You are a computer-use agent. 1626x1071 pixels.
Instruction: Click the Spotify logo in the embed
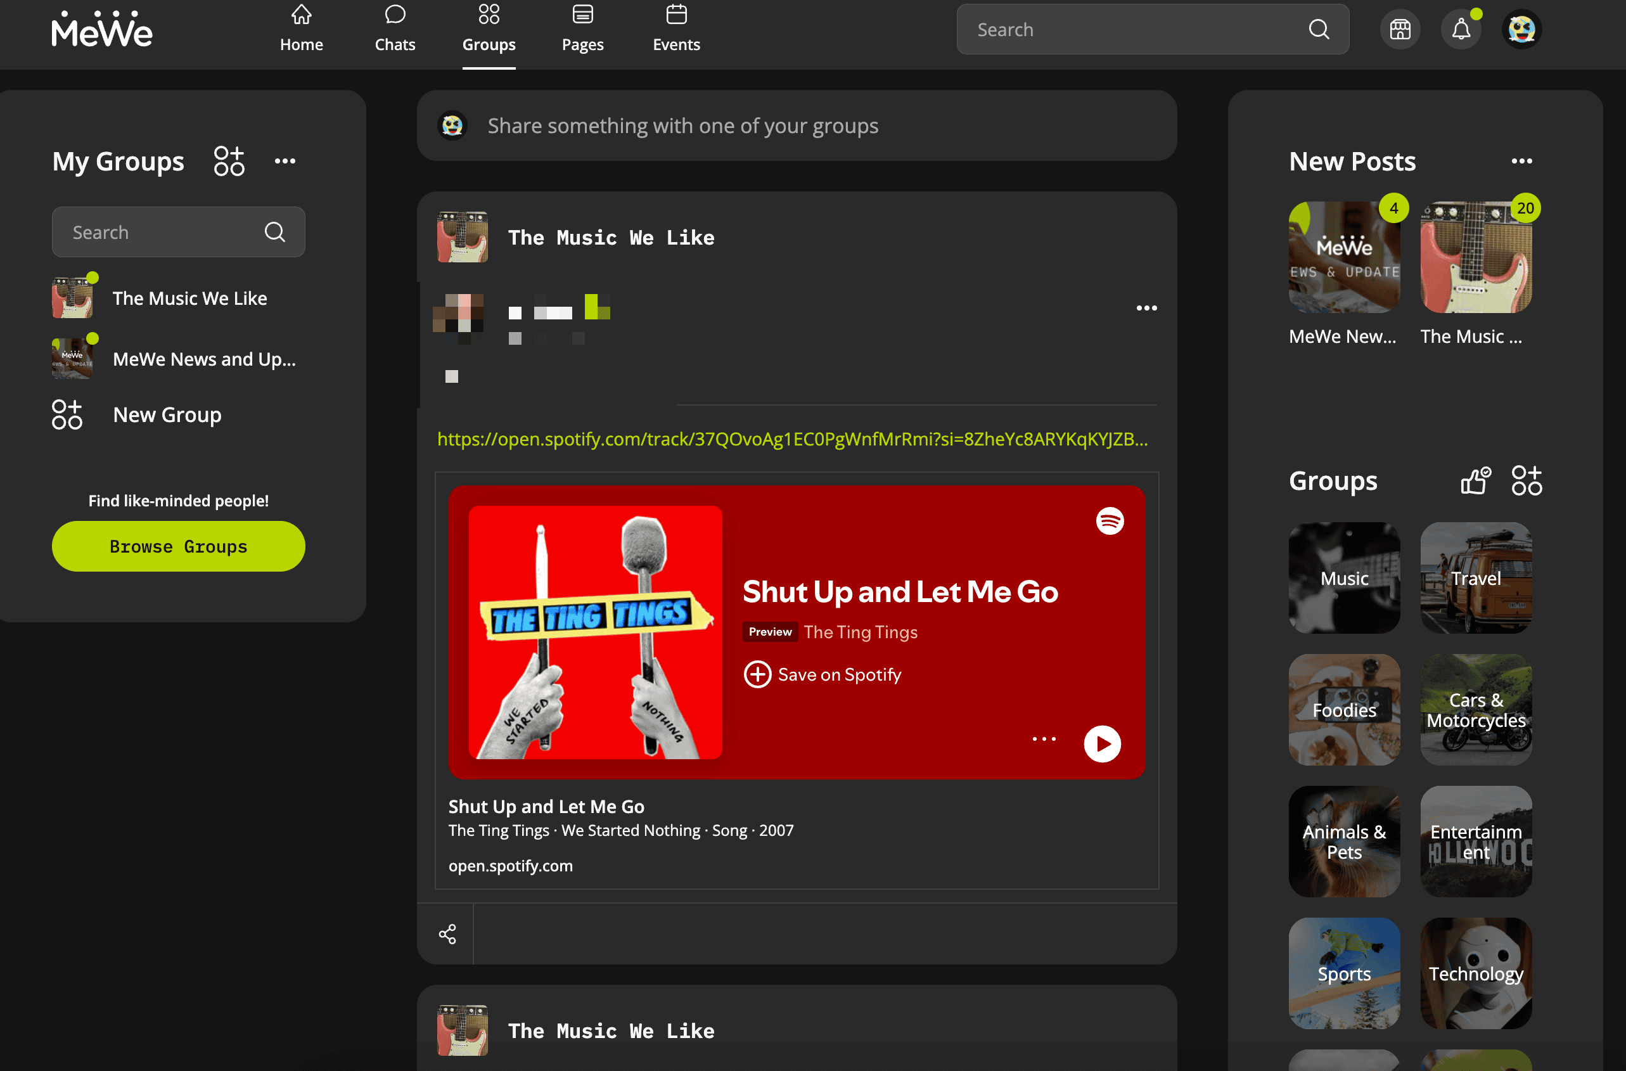[x=1110, y=521]
